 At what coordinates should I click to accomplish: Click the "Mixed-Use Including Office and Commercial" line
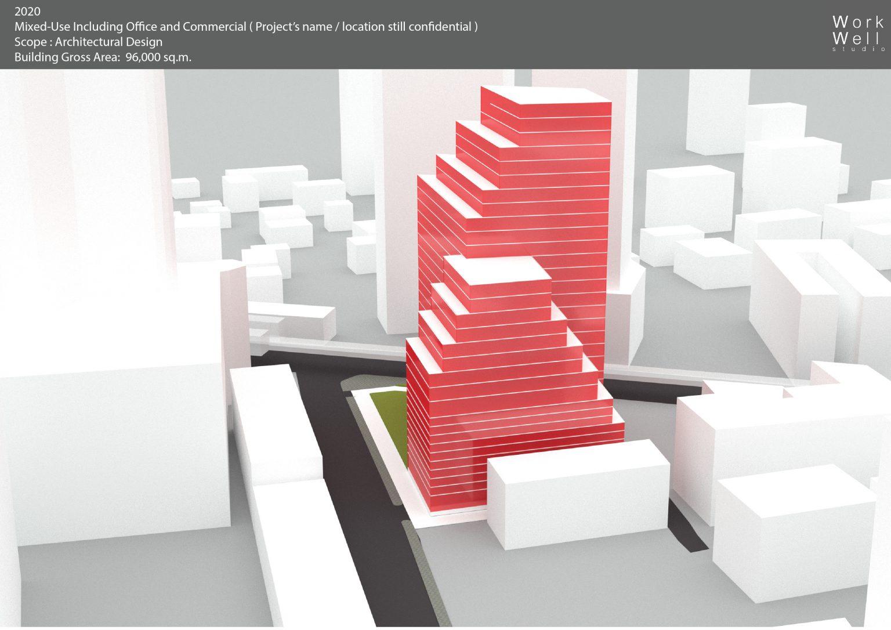tap(246, 27)
